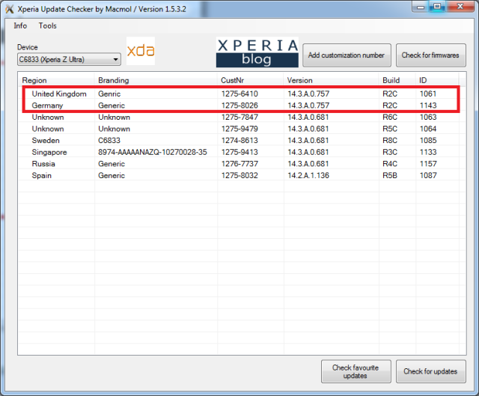
Task: Click Add customization number button
Action: tap(347, 55)
